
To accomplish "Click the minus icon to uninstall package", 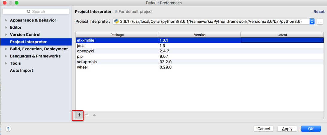I will (x=87, y=115).
